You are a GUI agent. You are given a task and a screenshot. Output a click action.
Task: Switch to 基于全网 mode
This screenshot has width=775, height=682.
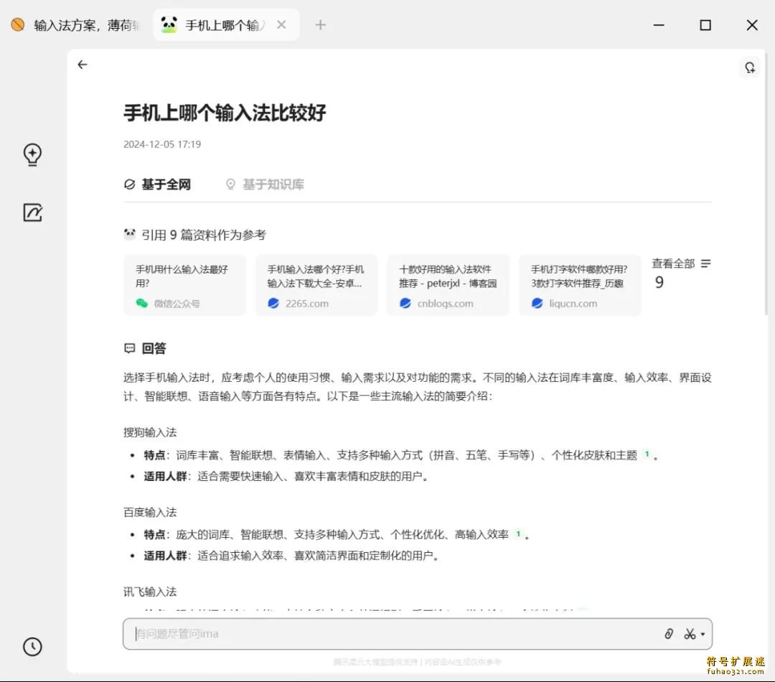coord(158,184)
